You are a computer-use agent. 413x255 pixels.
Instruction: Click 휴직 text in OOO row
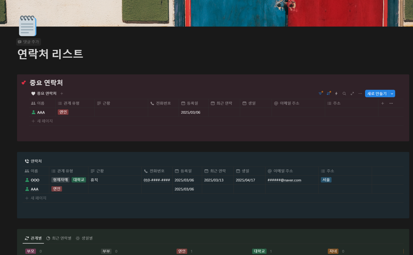(x=94, y=180)
